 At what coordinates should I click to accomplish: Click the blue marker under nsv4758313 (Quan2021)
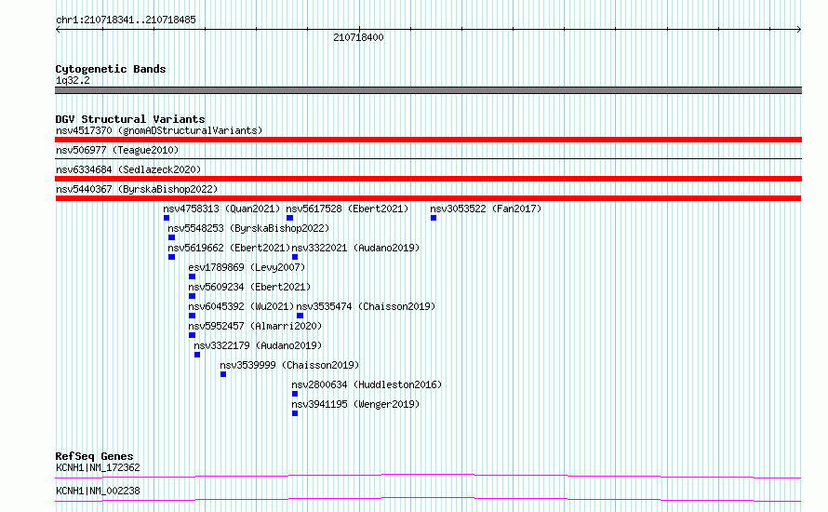[167, 218]
